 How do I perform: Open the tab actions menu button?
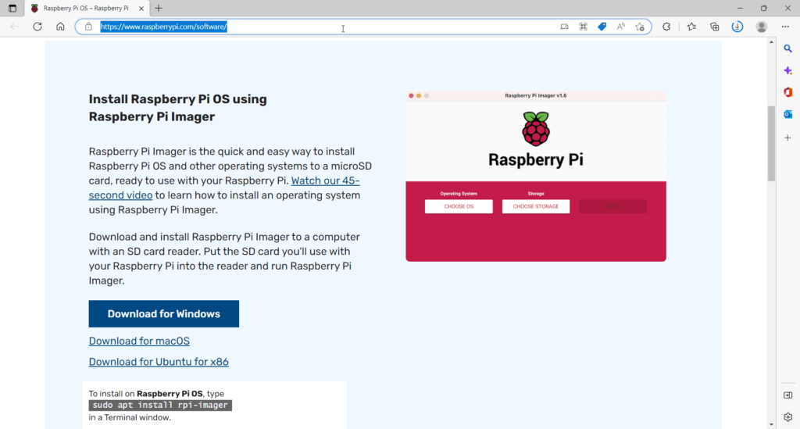(x=12, y=8)
